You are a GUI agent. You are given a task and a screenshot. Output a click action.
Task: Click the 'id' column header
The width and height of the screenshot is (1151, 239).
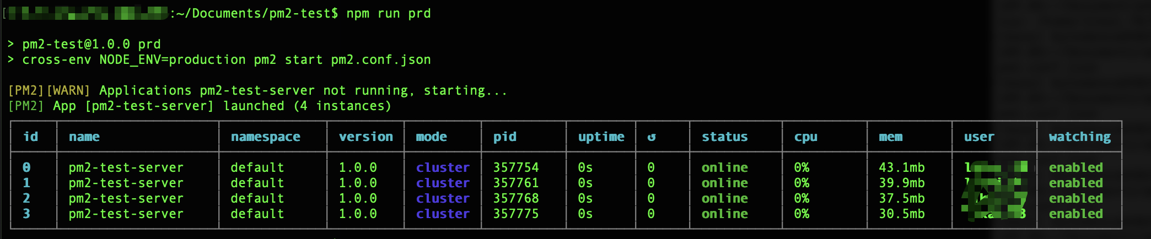[x=31, y=137]
